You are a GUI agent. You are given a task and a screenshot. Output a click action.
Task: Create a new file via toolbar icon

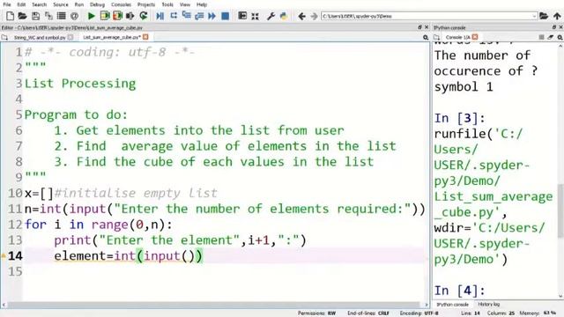click(10, 16)
